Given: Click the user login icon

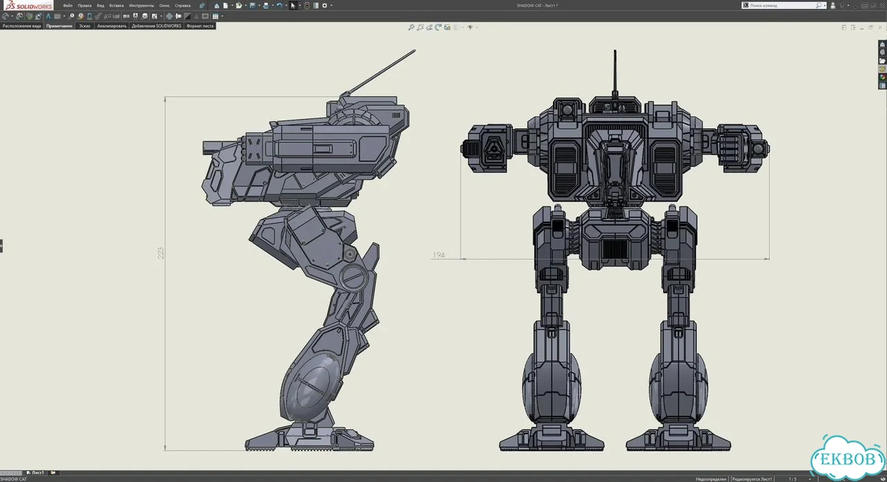Looking at the screenshot, I should [x=834, y=6].
